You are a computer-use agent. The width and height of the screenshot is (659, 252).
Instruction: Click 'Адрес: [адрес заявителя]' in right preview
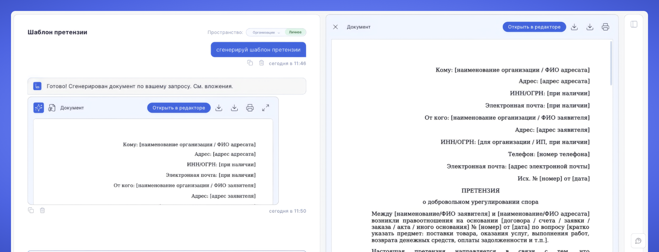tap(553, 130)
